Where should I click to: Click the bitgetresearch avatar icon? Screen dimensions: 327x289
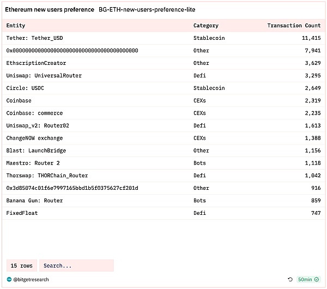[x=9, y=279]
